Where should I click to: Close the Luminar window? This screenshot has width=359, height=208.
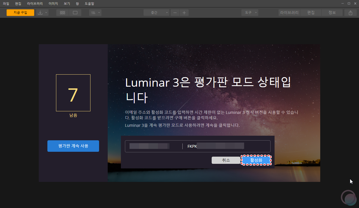click(x=355, y=3)
